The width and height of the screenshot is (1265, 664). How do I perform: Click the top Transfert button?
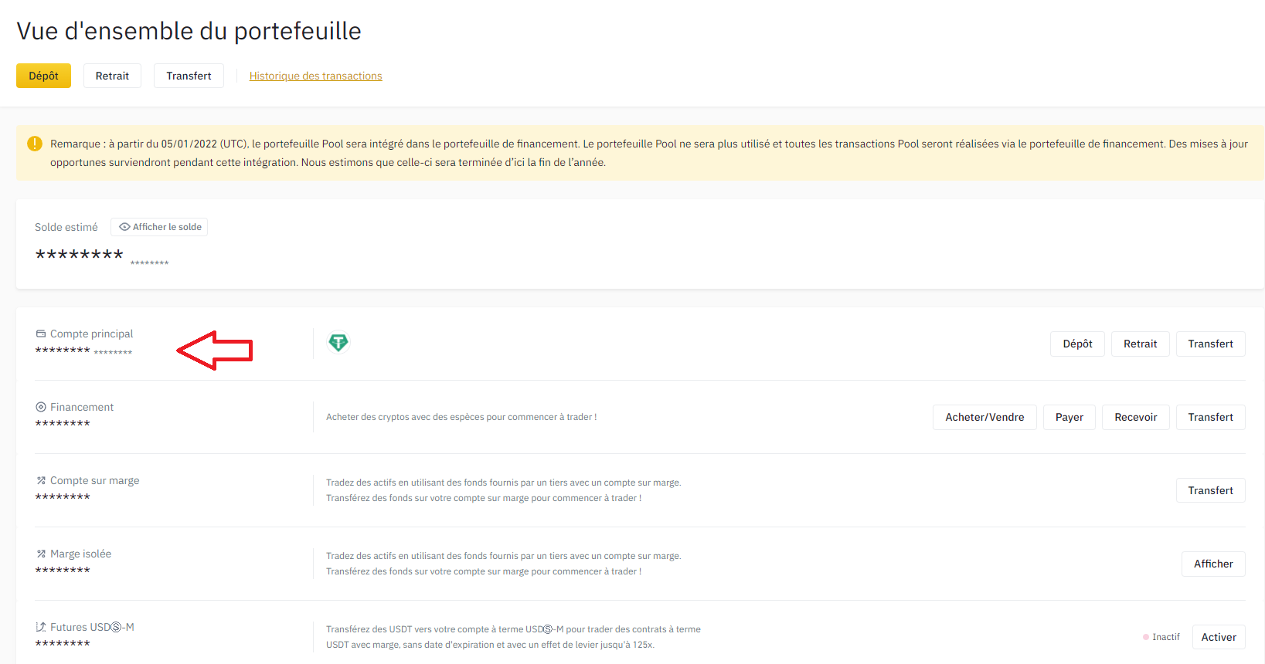189,76
